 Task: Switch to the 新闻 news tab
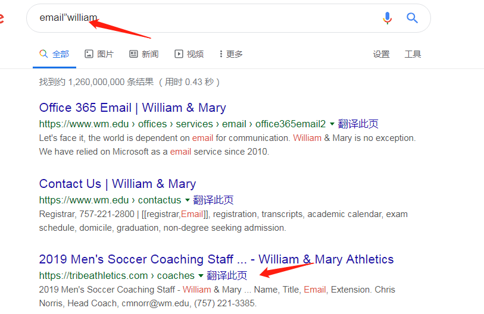(144, 54)
